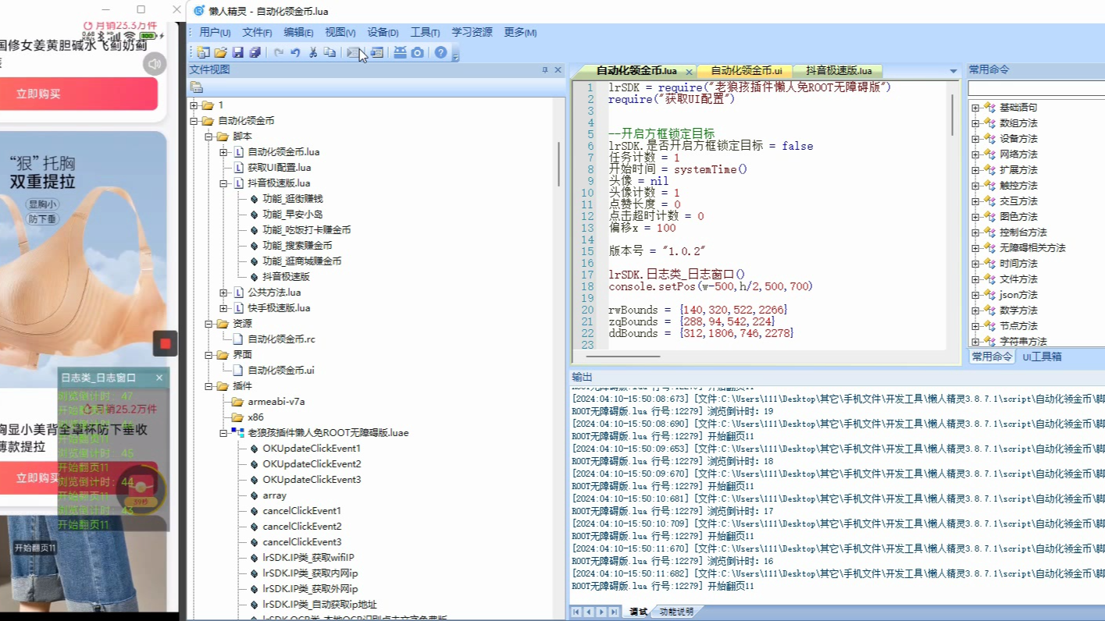Switch to 抖音极速版.lua editor tab
Screen dimensions: 1105x621
coord(839,71)
